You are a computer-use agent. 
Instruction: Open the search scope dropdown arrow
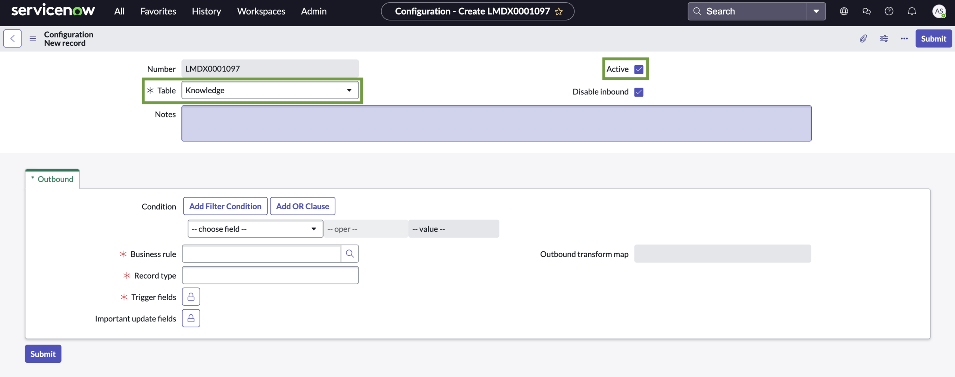816,11
